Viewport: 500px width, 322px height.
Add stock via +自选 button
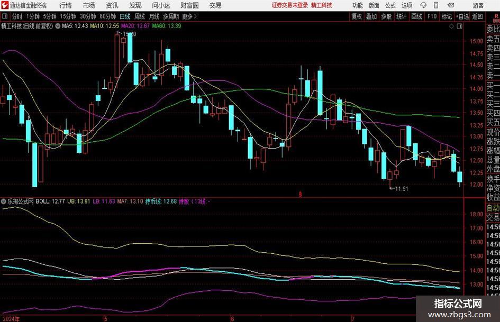coord(462,16)
